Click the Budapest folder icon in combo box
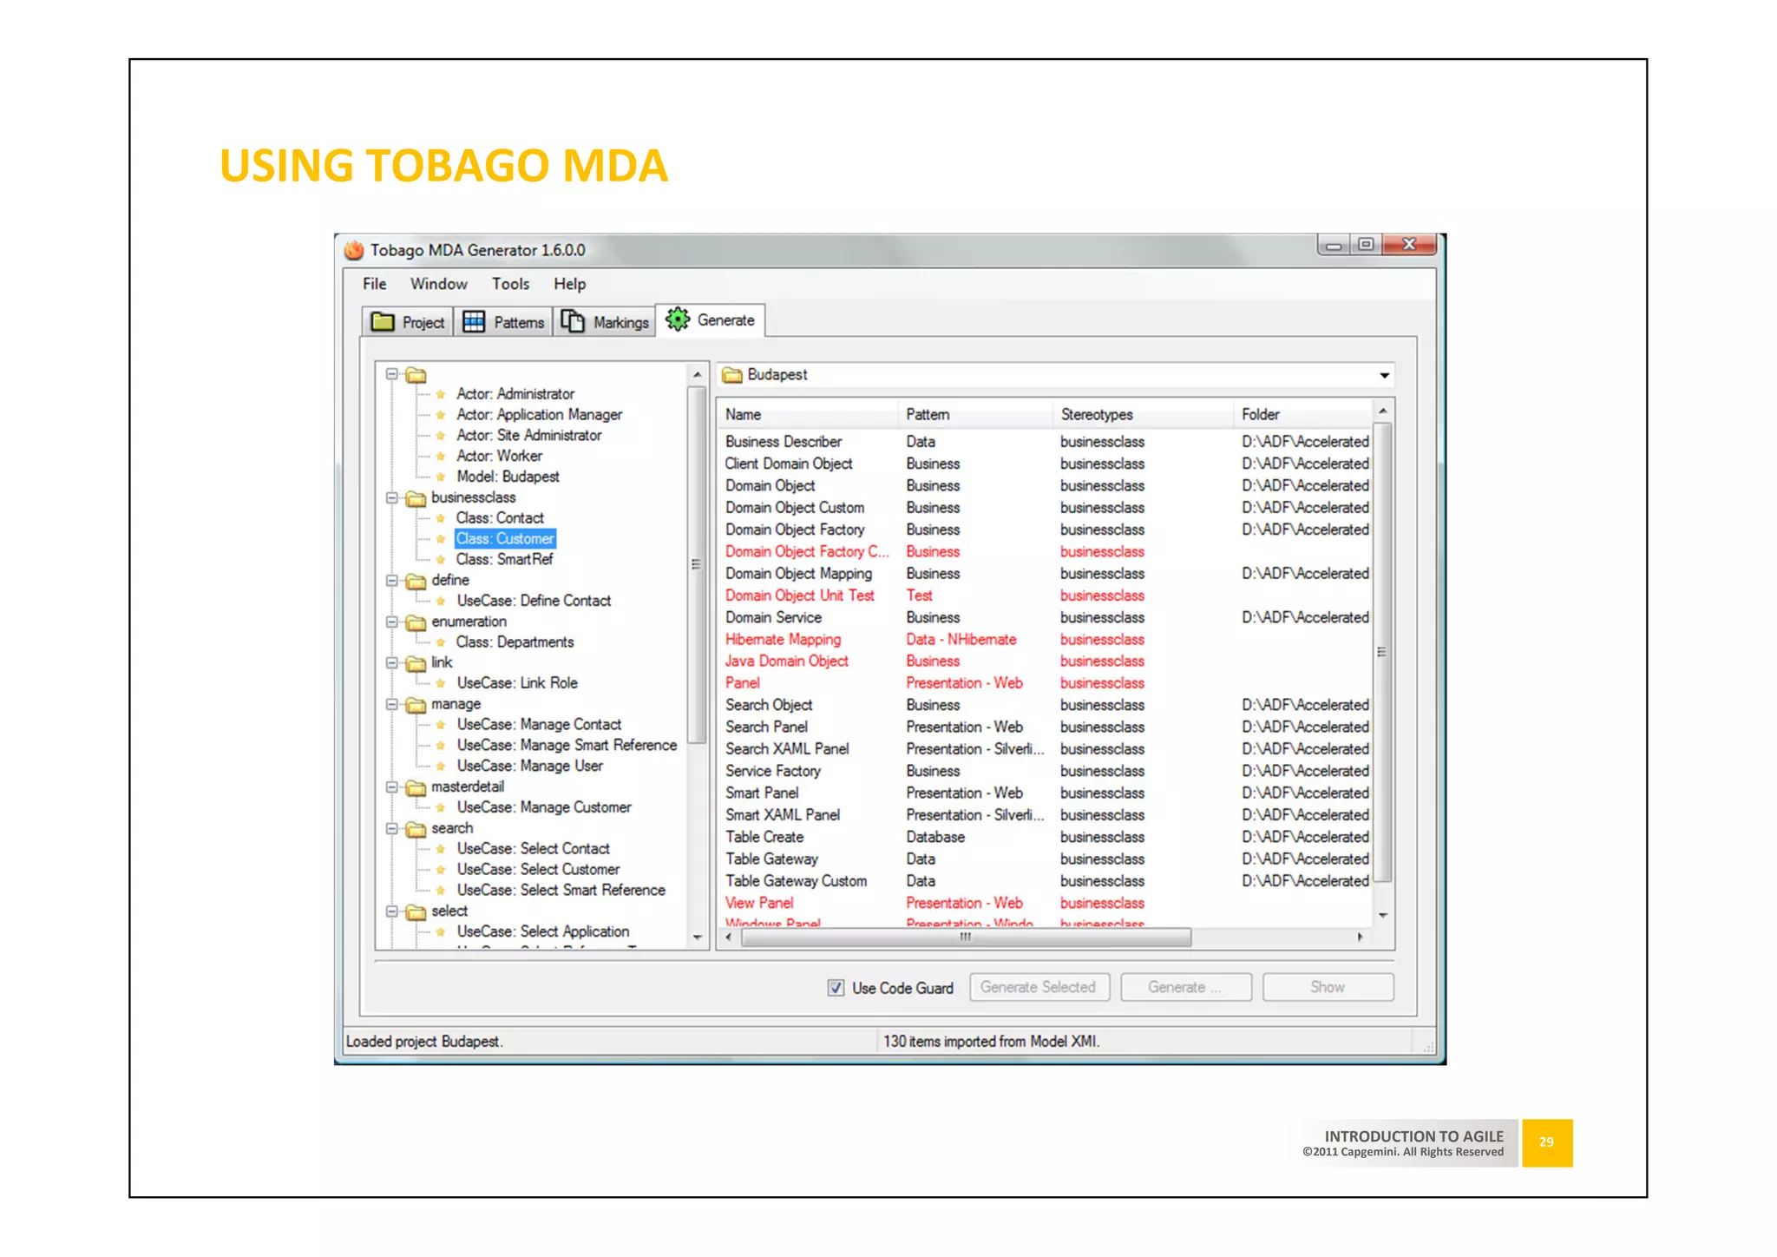The width and height of the screenshot is (1777, 1257). (732, 375)
